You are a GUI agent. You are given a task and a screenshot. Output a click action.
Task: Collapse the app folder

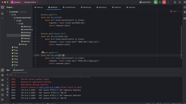15,21
